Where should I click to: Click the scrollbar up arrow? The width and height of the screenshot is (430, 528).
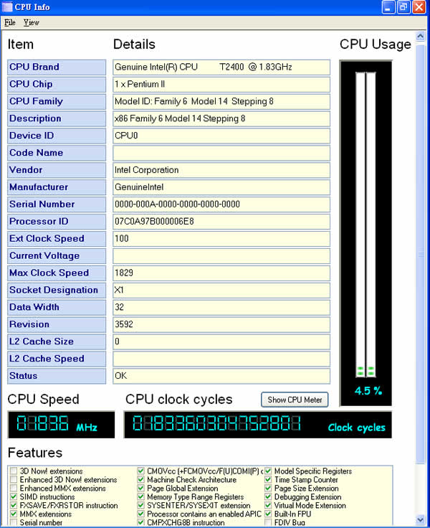tap(421, 36)
